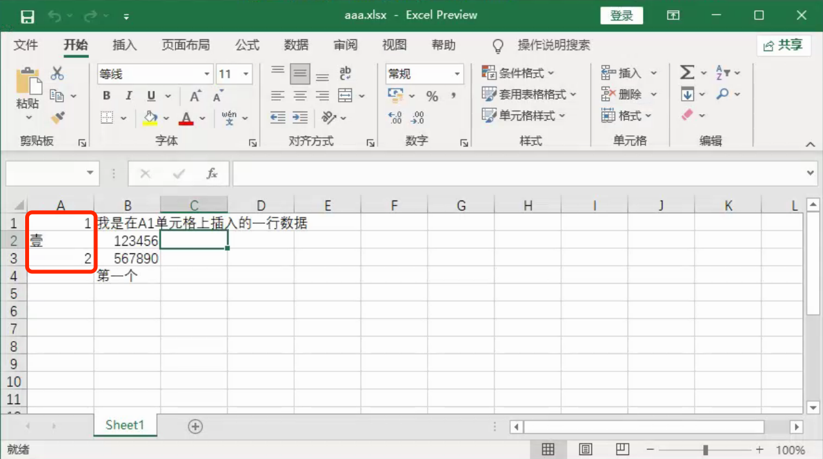Add a new sheet with plus icon
This screenshot has width=823, height=459.
pos(195,426)
